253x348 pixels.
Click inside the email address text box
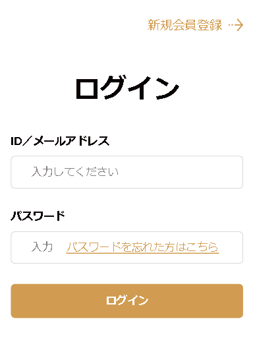pyautogui.click(x=127, y=172)
